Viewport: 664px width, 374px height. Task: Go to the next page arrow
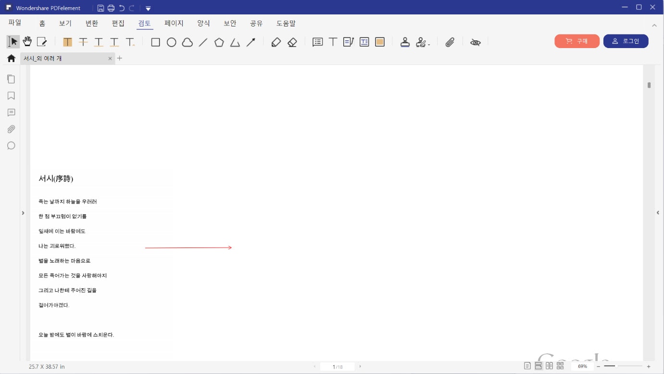[x=360, y=367]
